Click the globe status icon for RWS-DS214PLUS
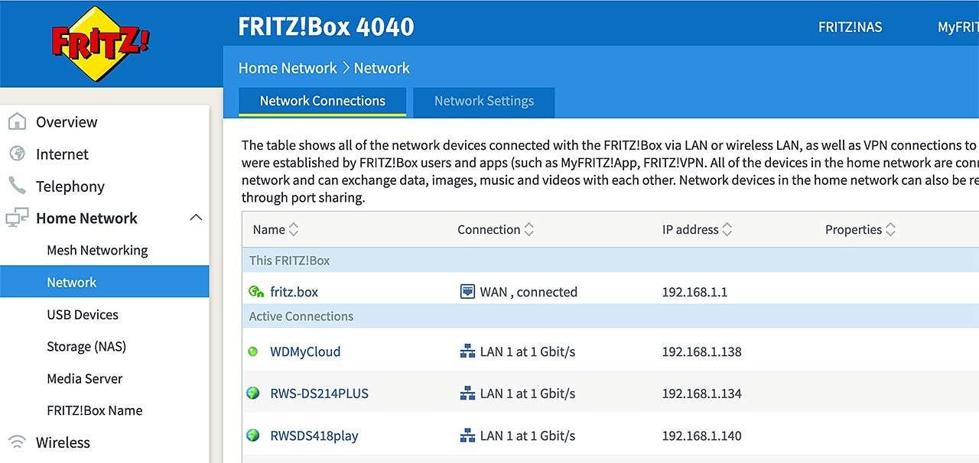The width and height of the screenshot is (979, 463). click(253, 393)
